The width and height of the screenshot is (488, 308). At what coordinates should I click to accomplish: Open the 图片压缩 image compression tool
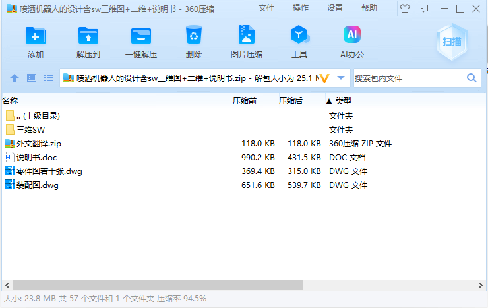(x=247, y=34)
